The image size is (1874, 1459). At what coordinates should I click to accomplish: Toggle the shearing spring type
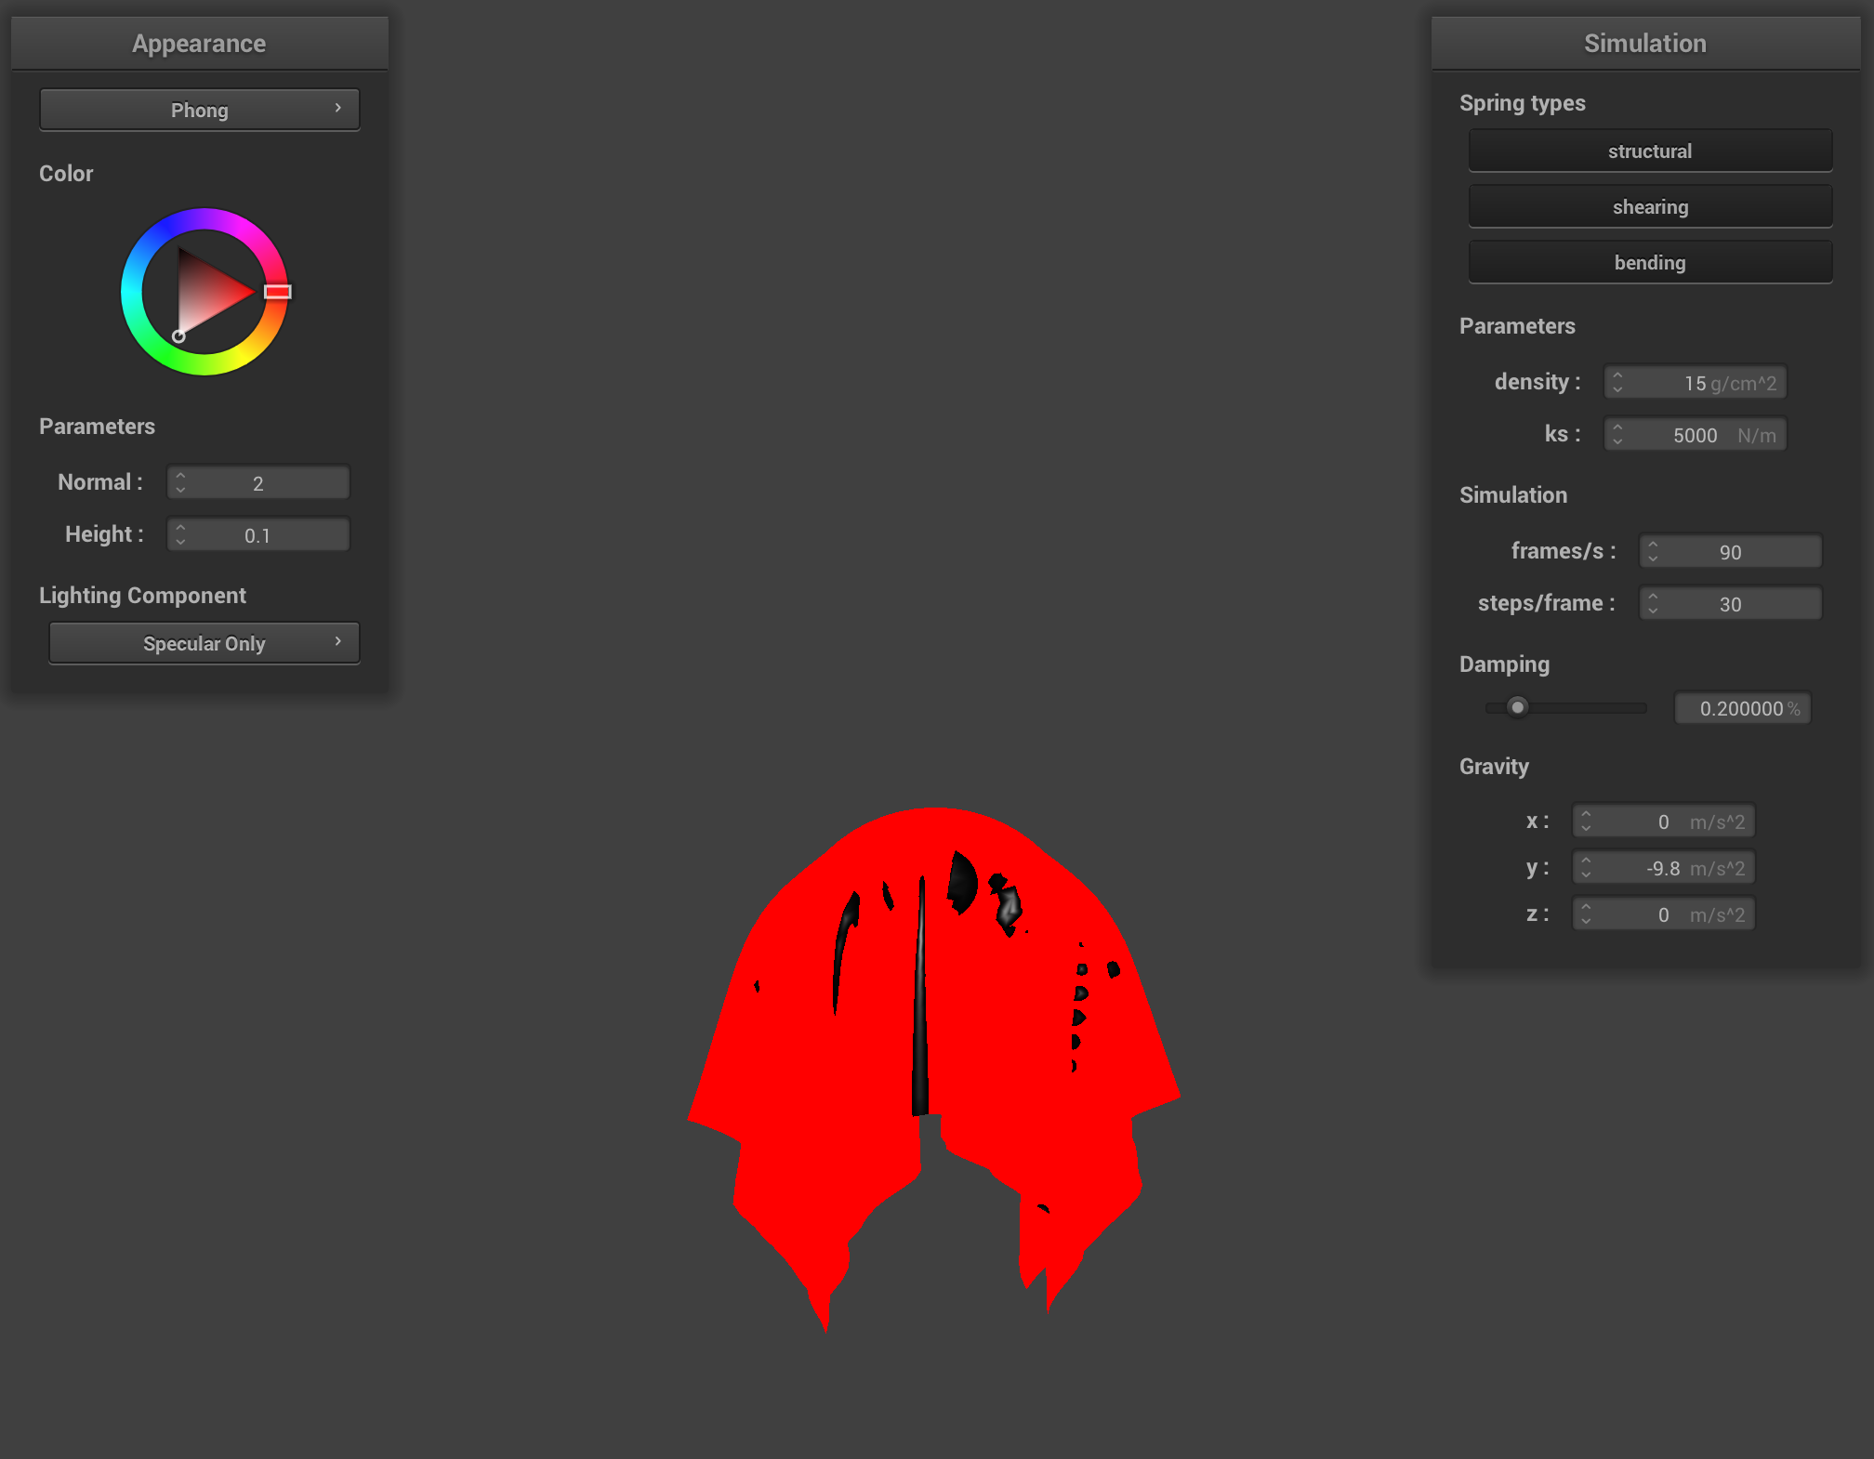click(x=1650, y=206)
